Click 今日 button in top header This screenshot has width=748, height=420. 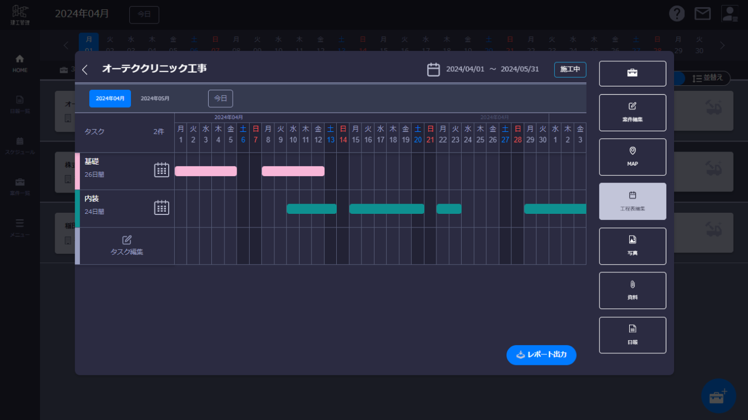point(144,15)
